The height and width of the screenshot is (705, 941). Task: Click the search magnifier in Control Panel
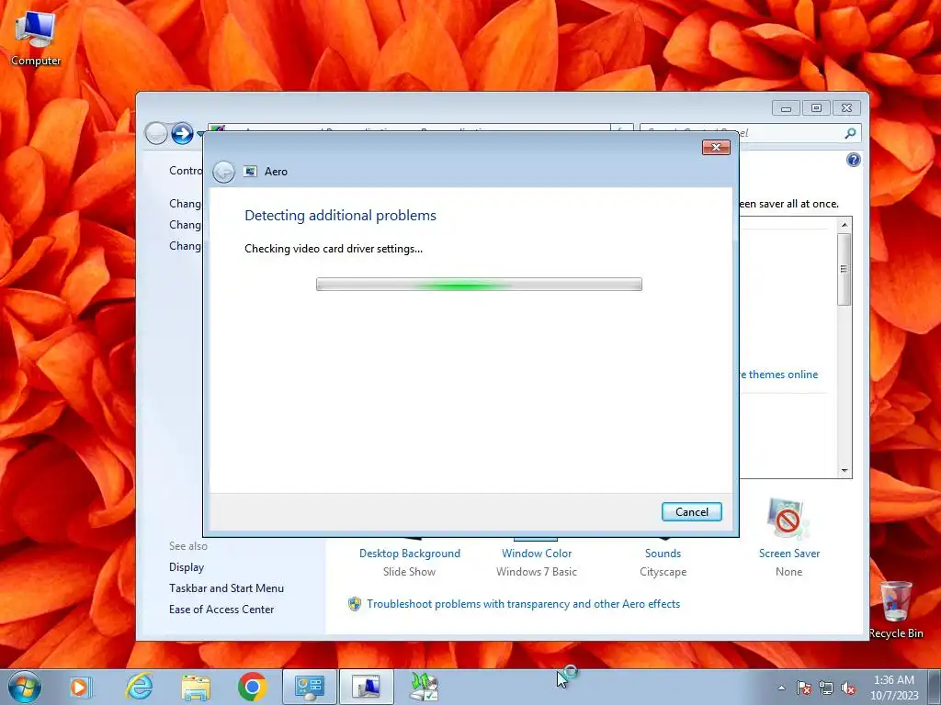coord(850,133)
